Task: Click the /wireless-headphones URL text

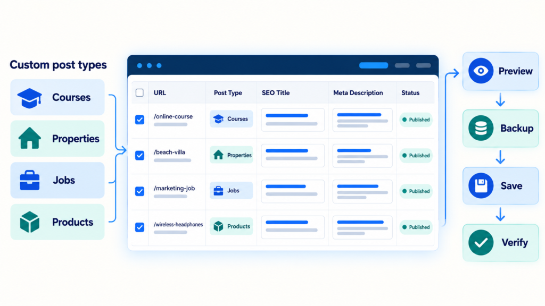Action: pyautogui.click(x=178, y=225)
